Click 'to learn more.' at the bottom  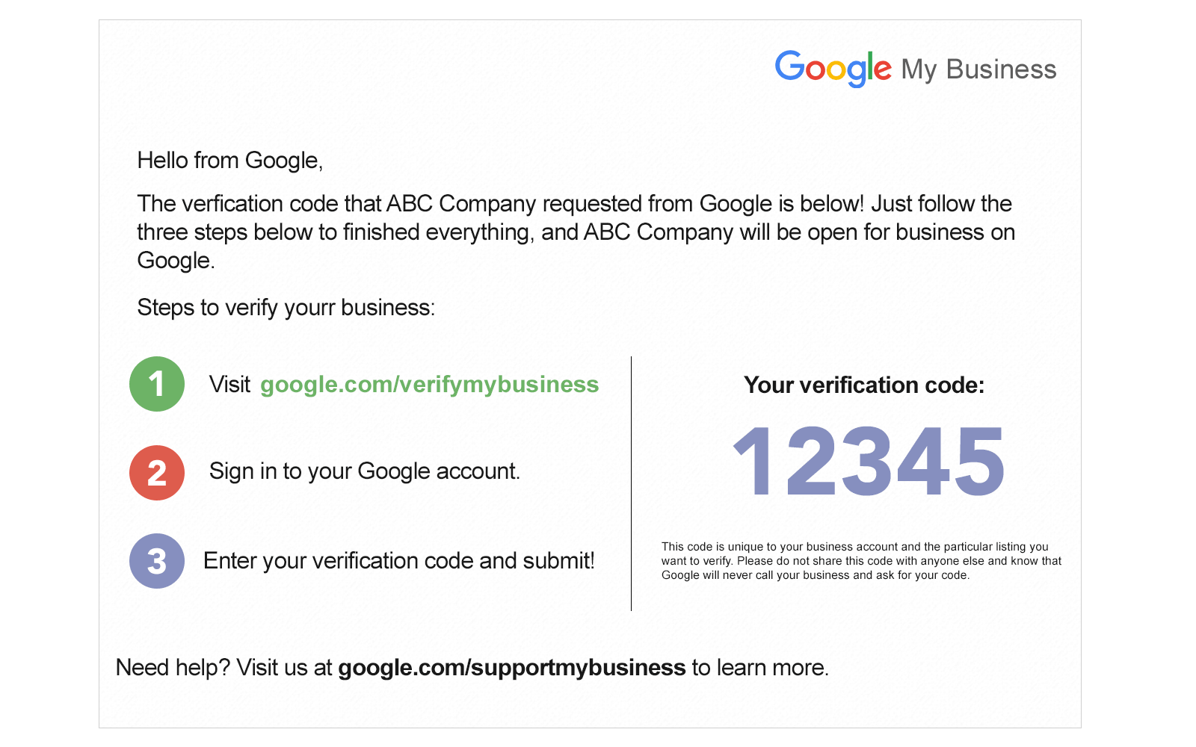[760, 667]
